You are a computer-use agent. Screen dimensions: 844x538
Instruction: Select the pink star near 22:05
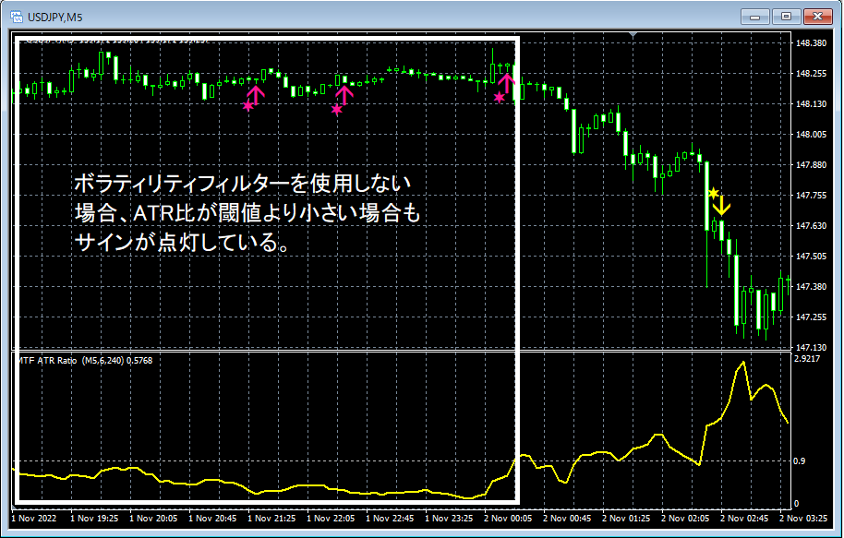click(336, 110)
